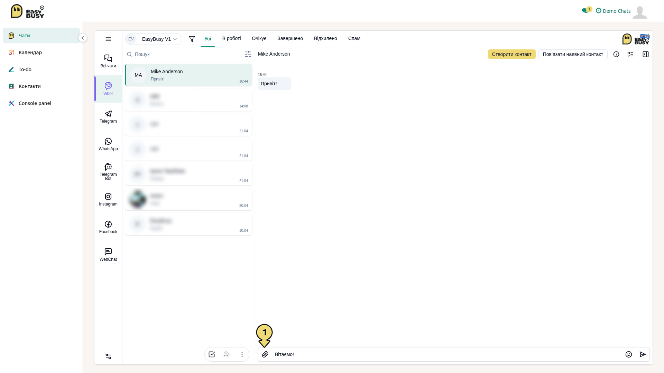Screen dimensions: 664x373
Task: Open the Telegram channel chats
Action: pyautogui.click(x=108, y=116)
